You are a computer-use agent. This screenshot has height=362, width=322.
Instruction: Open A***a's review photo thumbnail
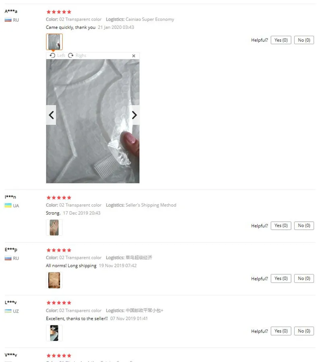(x=54, y=42)
